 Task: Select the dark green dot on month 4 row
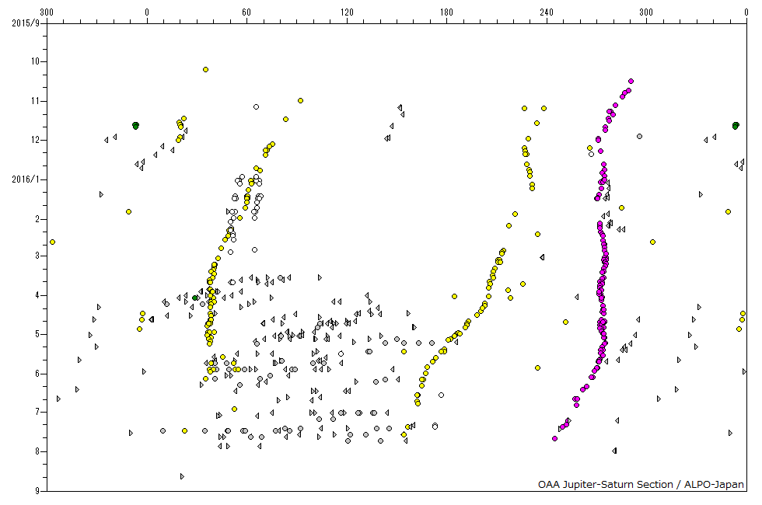[x=195, y=298]
